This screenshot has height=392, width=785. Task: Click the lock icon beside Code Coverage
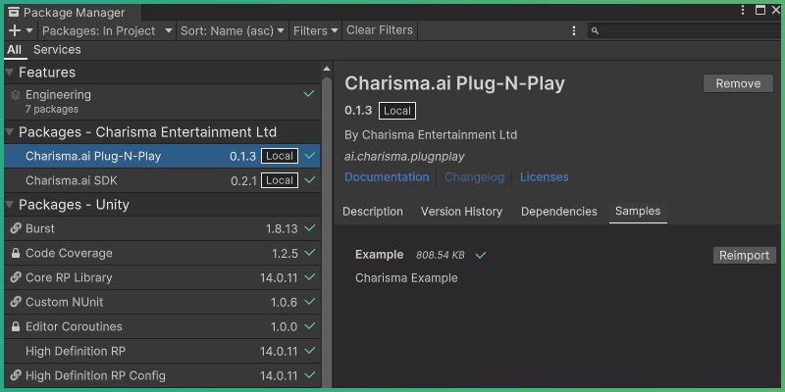click(x=15, y=253)
